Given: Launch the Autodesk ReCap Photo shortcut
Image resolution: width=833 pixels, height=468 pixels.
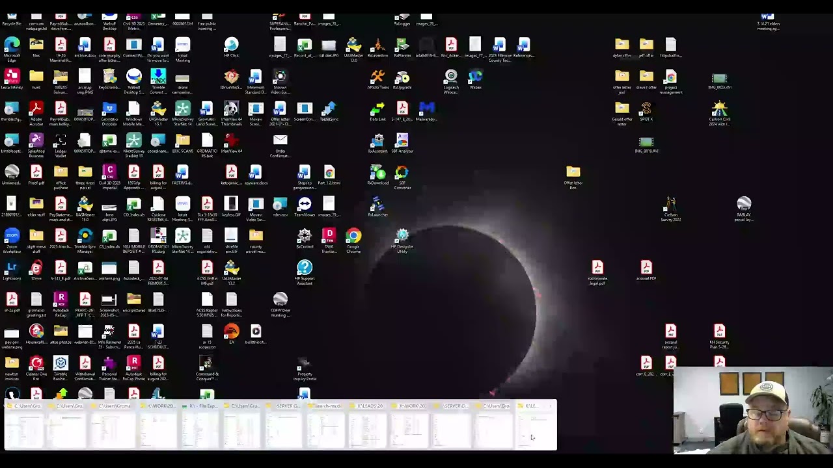Looking at the screenshot, I should [133, 364].
